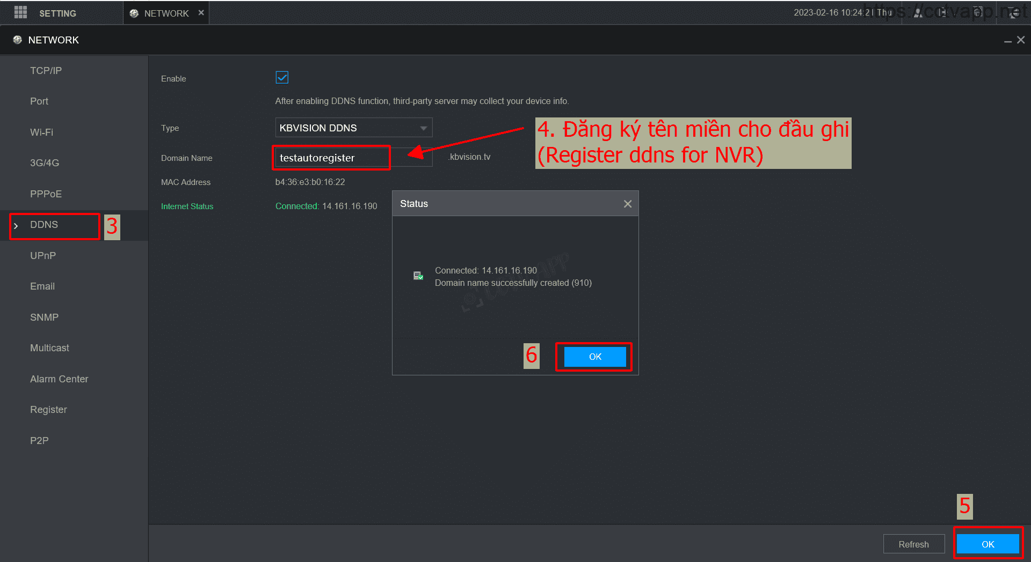Open the KBVISION DDNS type dropdown
The image size is (1031, 562).
pyautogui.click(x=353, y=128)
